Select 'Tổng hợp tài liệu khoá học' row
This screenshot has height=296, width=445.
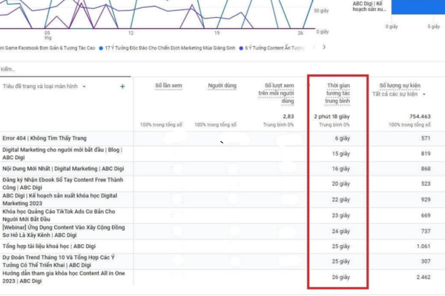click(x=222, y=246)
